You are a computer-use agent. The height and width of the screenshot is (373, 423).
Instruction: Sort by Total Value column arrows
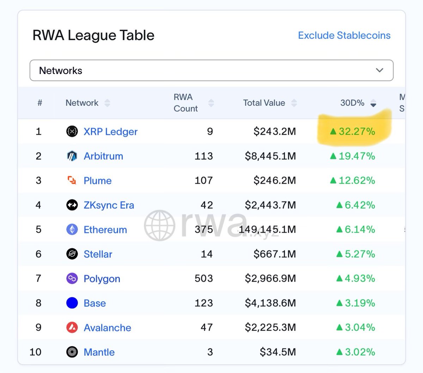(x=294, y=103)
